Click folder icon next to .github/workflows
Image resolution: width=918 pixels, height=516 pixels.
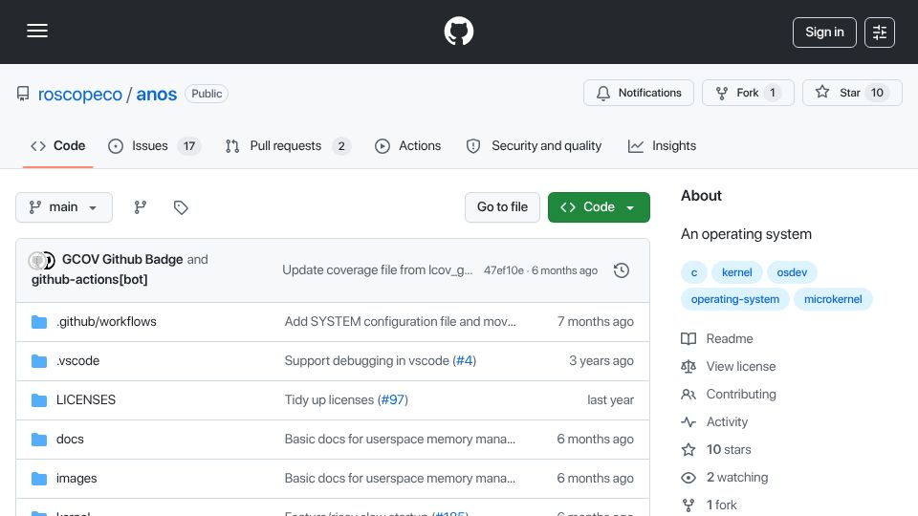click(39, 322)
